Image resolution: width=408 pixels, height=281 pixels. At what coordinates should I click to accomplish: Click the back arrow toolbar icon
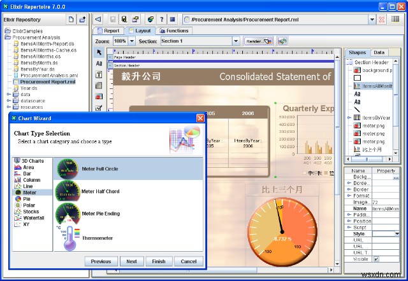click(98, 20)
